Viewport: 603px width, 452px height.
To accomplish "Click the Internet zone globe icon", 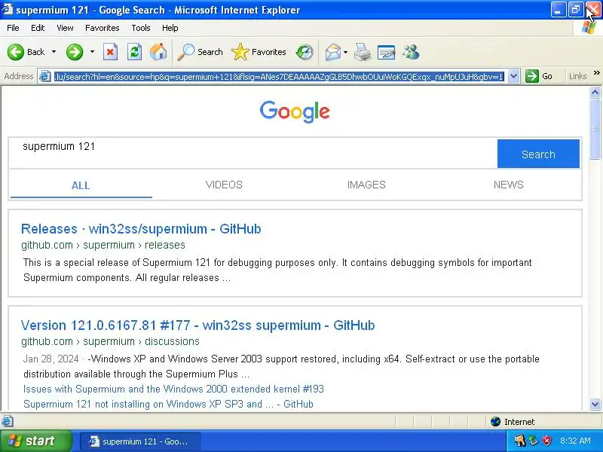I will [x=495, y=422].
